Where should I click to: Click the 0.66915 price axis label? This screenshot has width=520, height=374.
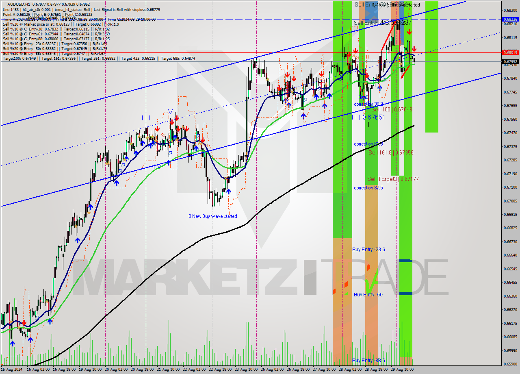[510, 214]
